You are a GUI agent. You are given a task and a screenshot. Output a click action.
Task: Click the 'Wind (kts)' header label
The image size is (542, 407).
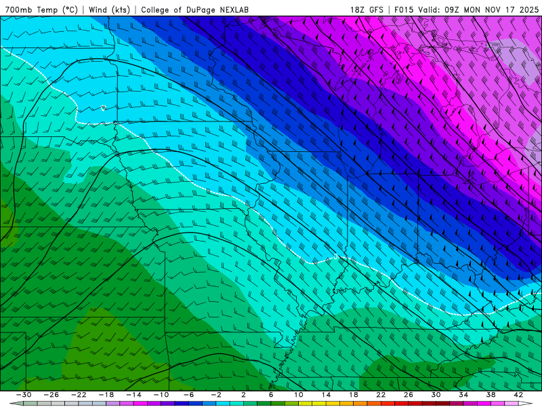pyautogui.click(x=109, y=9)
